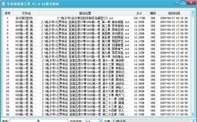Click path containing 027第一卷 第二十二章
The width and height of the screenshot is (197, 122).
tap(85, 103)
